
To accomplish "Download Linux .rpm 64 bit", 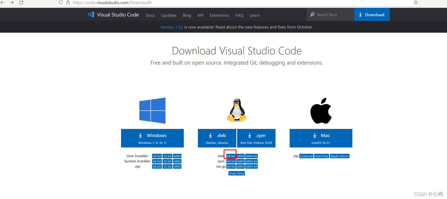I will [x=231, y=161].
